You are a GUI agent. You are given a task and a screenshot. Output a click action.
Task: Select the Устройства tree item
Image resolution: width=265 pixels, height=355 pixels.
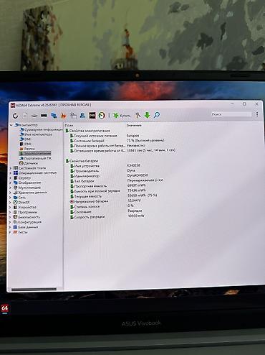(25, 207)
